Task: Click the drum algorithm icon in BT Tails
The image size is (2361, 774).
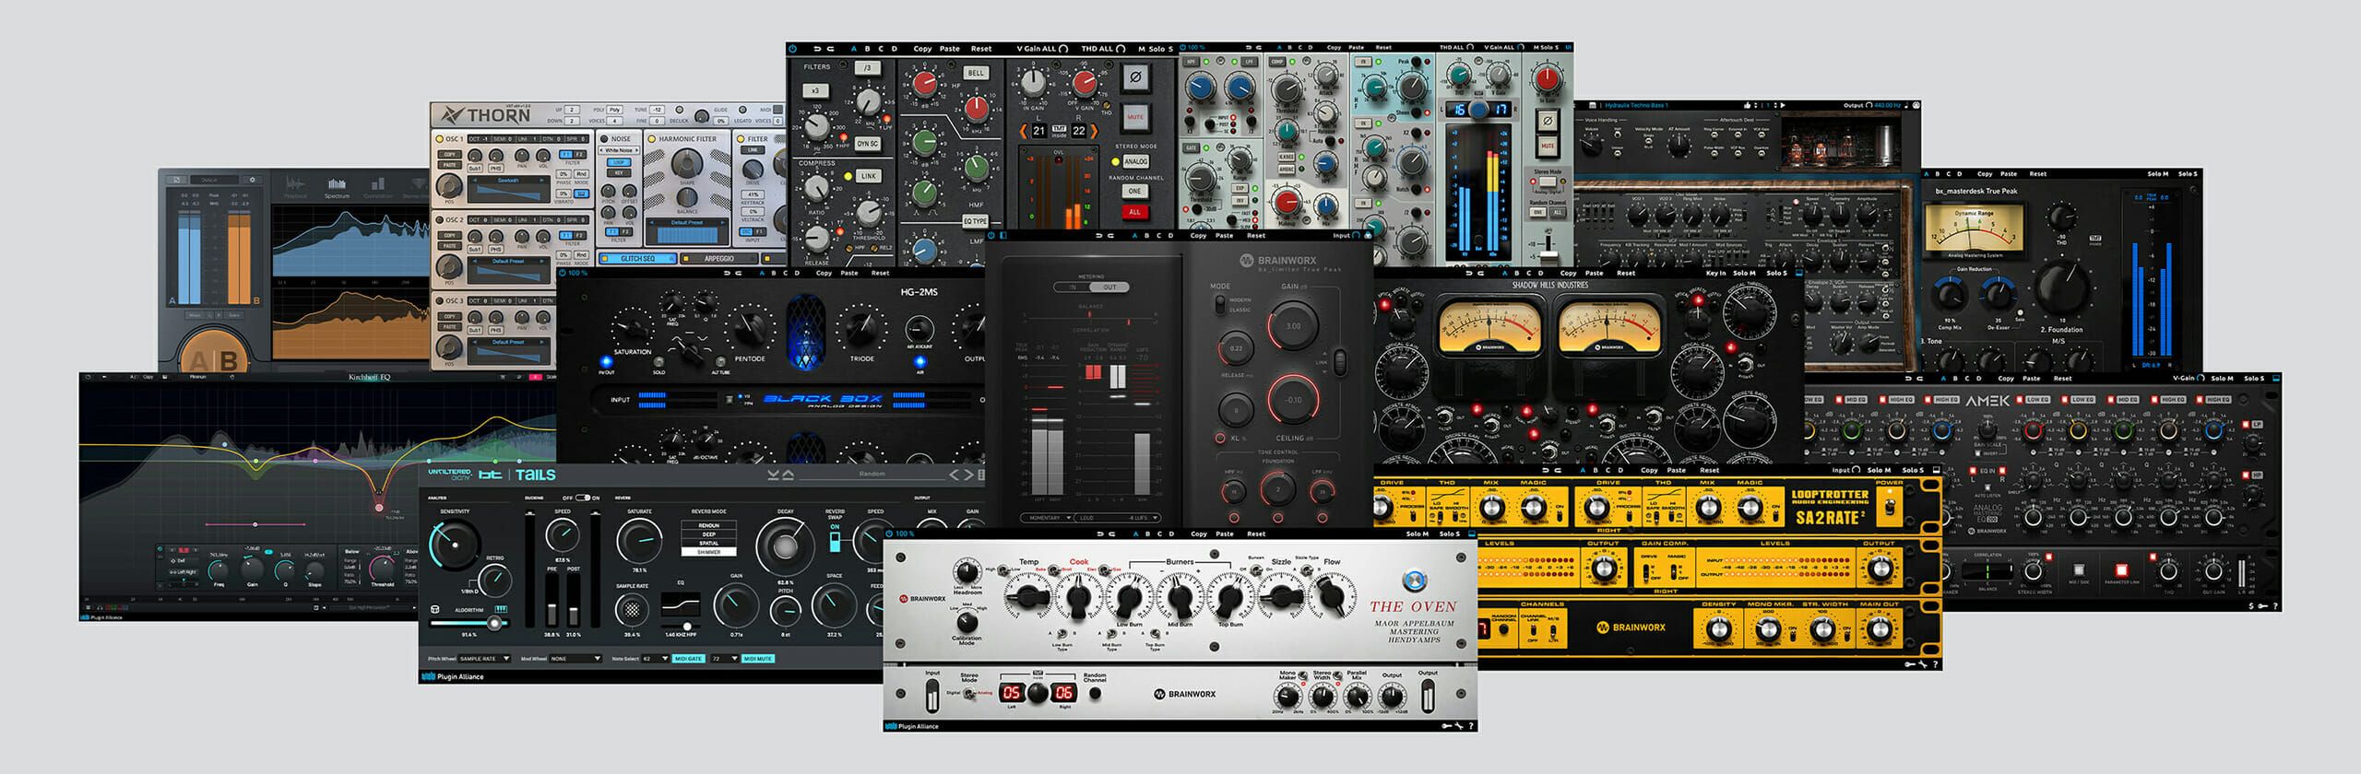Action: [x=434, y=609]
